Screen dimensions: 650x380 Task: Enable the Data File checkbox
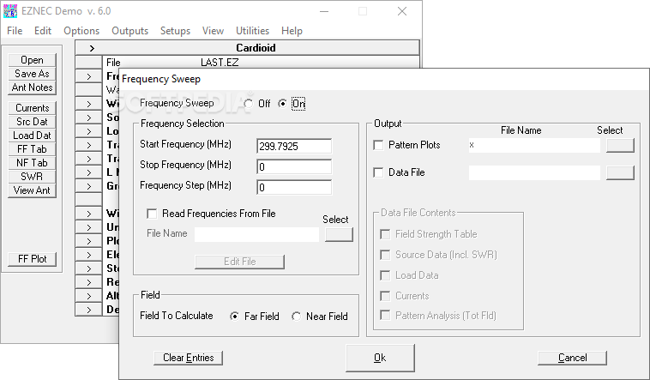tap(378, 172)
